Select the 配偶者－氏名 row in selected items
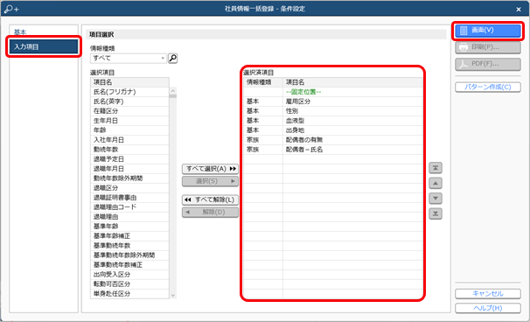The image size is (530, 322). point(333,150)
